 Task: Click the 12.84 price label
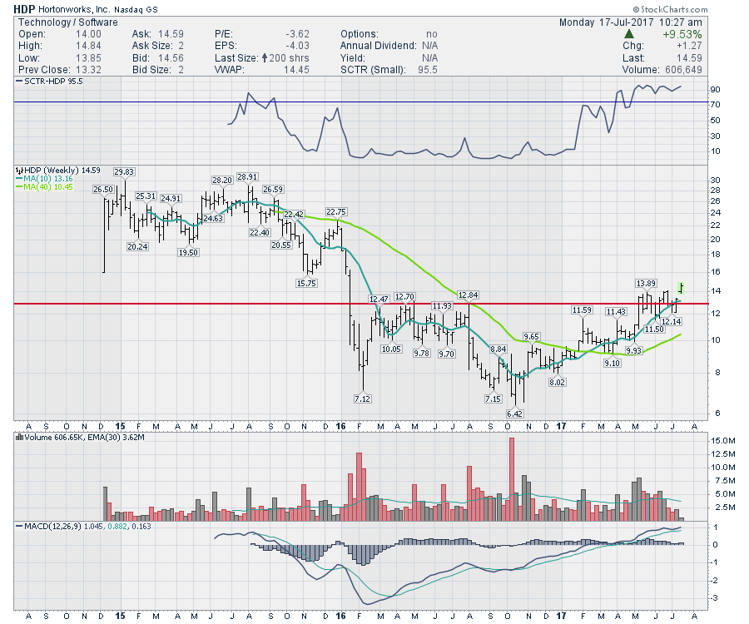[468, 295]
